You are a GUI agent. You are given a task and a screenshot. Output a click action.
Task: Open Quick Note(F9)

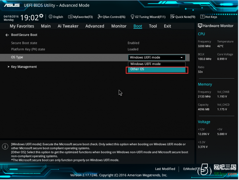tap(183, 17)
